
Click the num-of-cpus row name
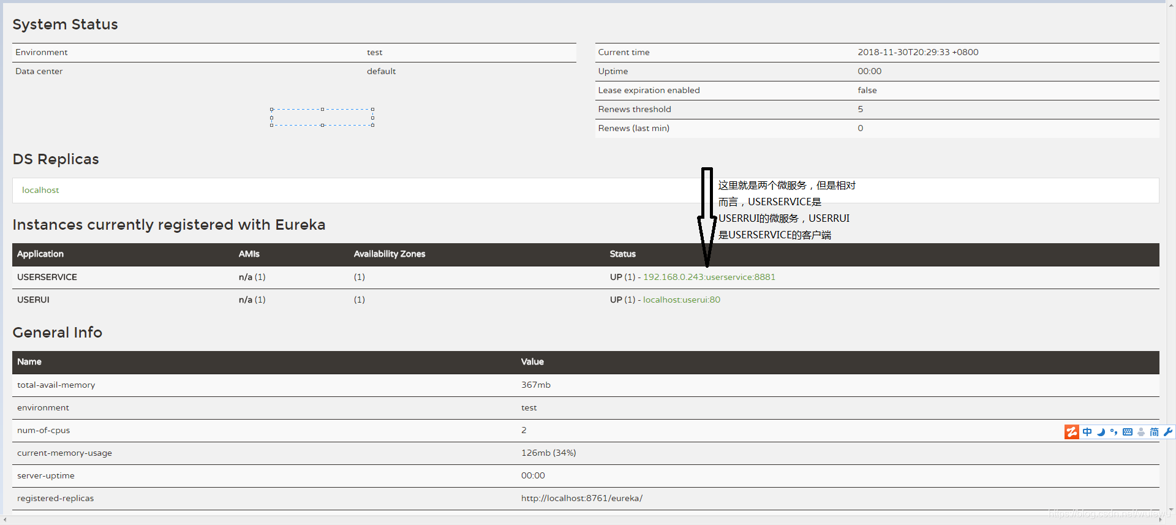pyautogui.click(x=43, y=430)
